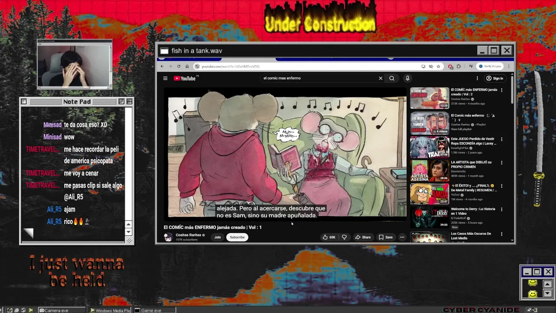Image resolution: width=556 pixels, height=313 pixels.
Task: Open the 'ARTISTA ASESINA' video thumbnail
Action: (x=430, y=171)
